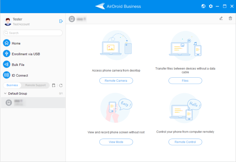Click the device icon in sidebar list

(x=9, y=103)
